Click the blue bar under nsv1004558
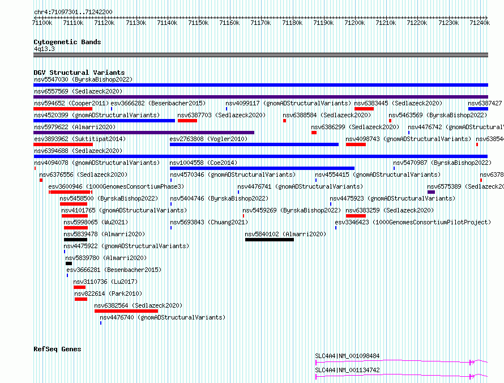Viewport: 504px width, 383px height. pos(262,168)
